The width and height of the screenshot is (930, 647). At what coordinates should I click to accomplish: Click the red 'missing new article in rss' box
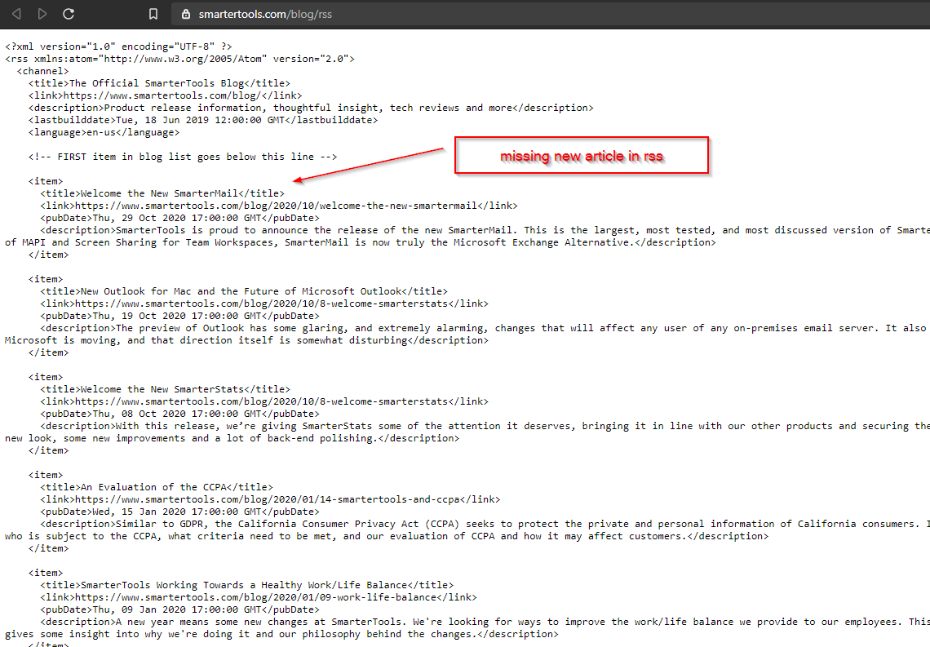coord(581,156)
